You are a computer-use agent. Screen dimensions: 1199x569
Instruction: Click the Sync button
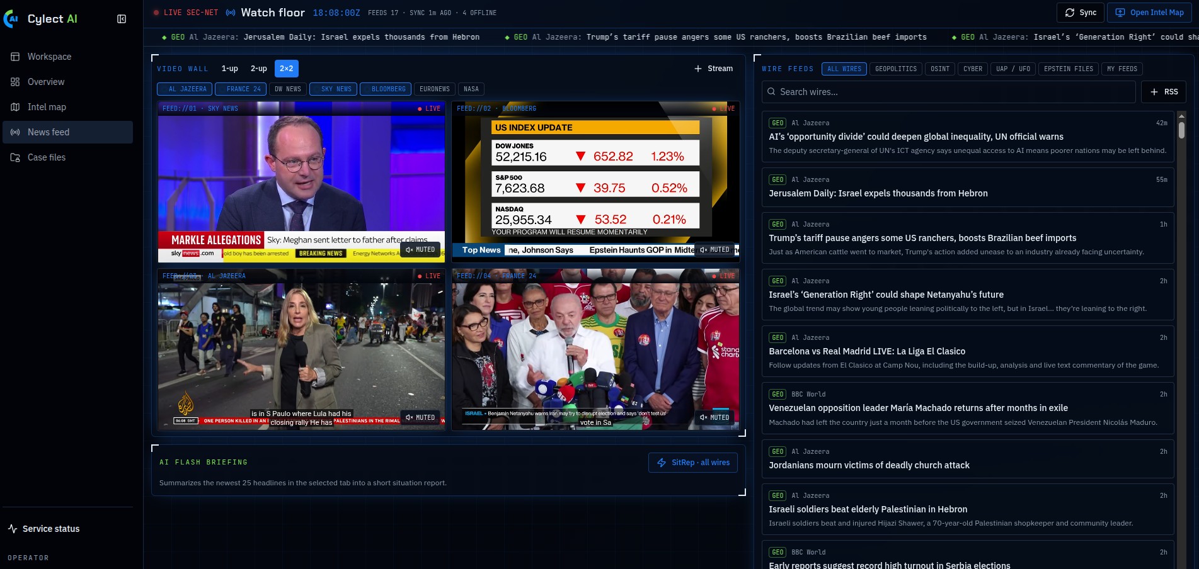click(1081, 13)
